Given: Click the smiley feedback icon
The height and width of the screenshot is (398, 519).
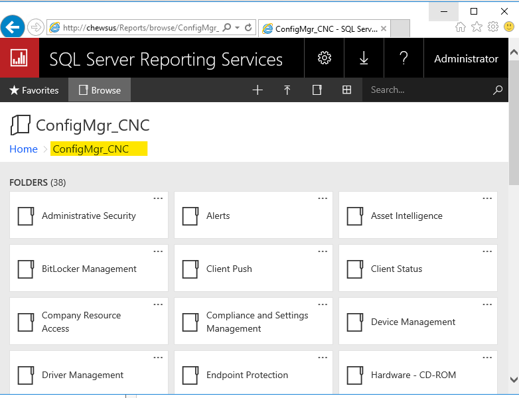Looking at the screenshot, I should [509, 27].
